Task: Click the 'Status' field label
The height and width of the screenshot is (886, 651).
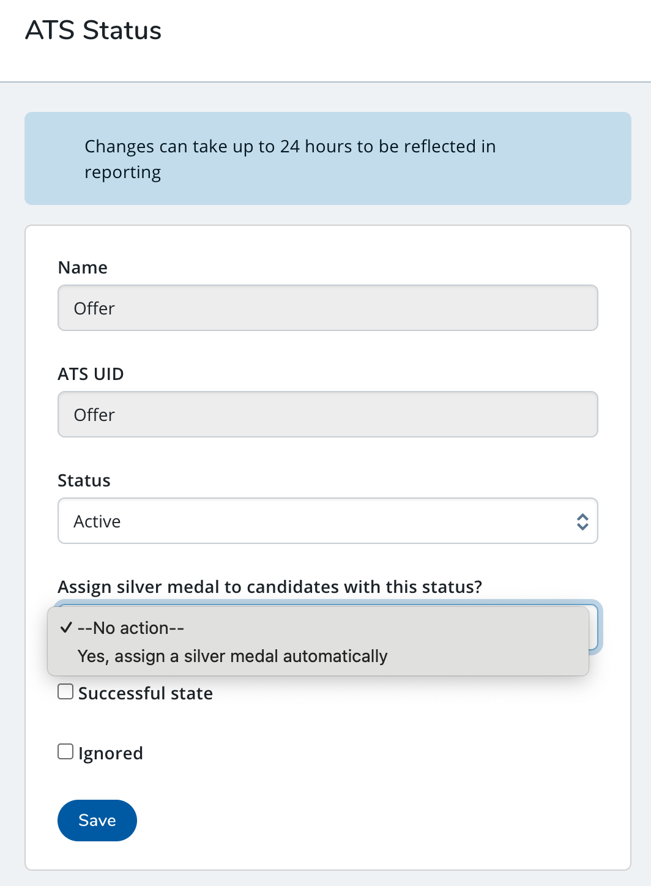Action: point(84,480)
